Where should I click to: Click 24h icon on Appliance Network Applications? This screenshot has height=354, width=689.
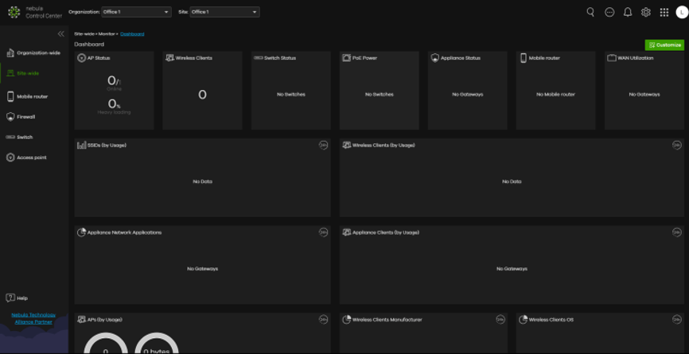pos(323,232)
